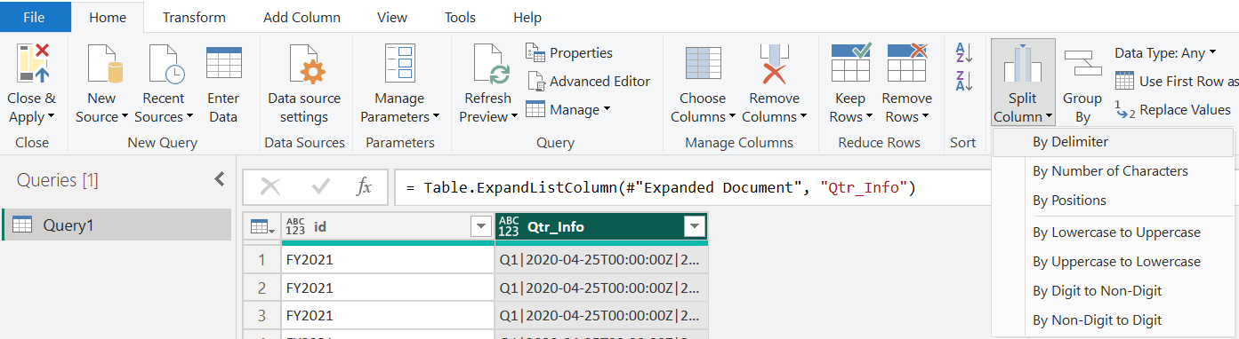Choose By Digit to Non-Digit

click(1113, 291)
